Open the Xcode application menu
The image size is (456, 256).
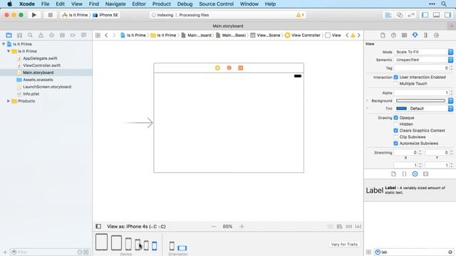(x=27, y=4)
